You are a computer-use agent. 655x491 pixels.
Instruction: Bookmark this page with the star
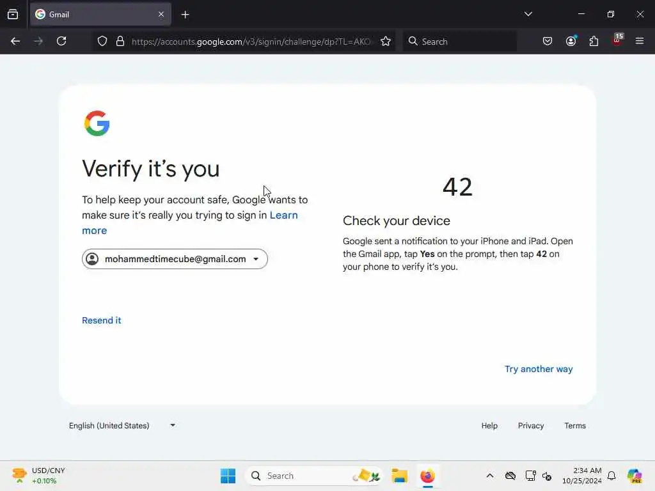point(386,42)
